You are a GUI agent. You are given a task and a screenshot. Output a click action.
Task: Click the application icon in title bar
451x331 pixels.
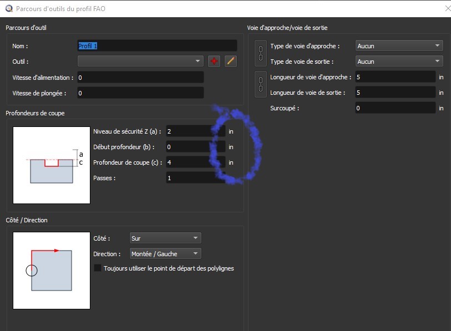(x=8, y=9)
